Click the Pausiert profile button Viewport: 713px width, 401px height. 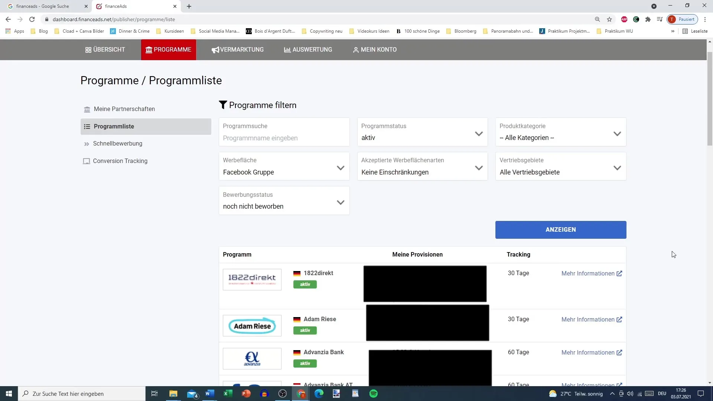683,19
